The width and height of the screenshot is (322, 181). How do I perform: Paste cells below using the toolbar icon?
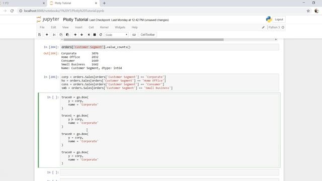click(x=67, y=35)
